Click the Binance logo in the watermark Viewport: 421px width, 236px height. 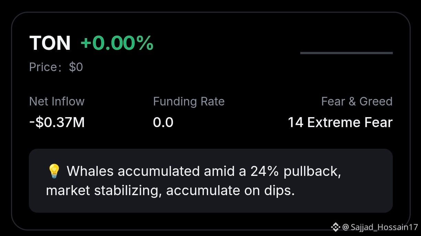coord(335,227)
